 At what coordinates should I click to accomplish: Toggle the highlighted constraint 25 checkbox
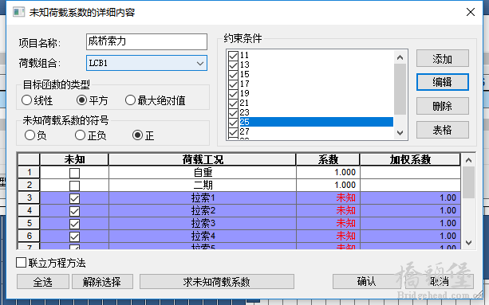point(233,123)
